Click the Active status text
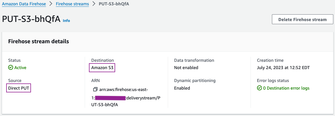335x116 pixels. tap(20, 68)
